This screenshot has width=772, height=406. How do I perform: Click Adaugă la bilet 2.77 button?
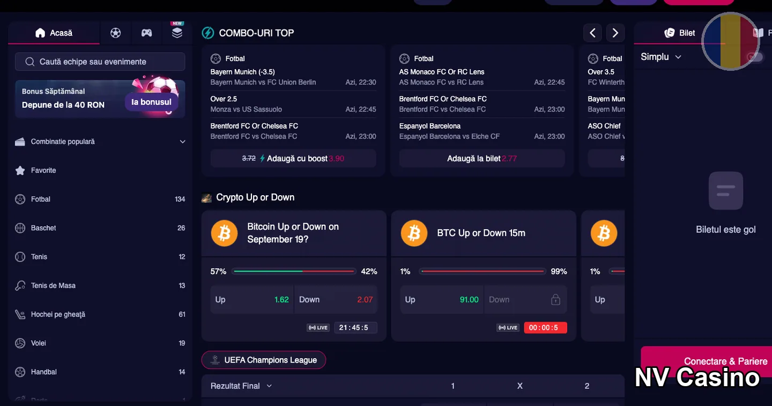coord(482,159)
